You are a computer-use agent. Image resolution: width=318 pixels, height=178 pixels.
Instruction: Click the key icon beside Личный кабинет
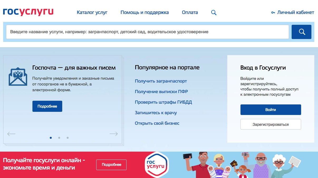coord(273,12)
